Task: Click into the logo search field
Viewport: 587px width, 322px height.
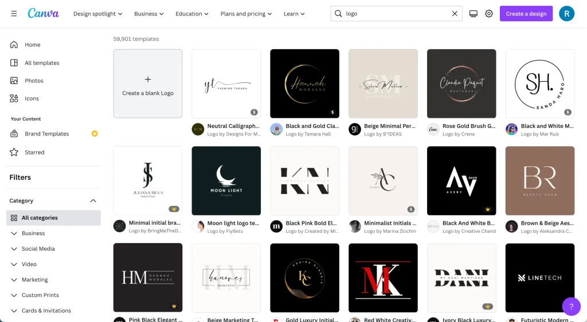Action: click(396, 14)
